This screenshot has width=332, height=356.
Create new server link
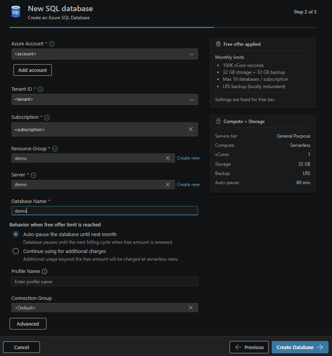(x=188, y=185)
